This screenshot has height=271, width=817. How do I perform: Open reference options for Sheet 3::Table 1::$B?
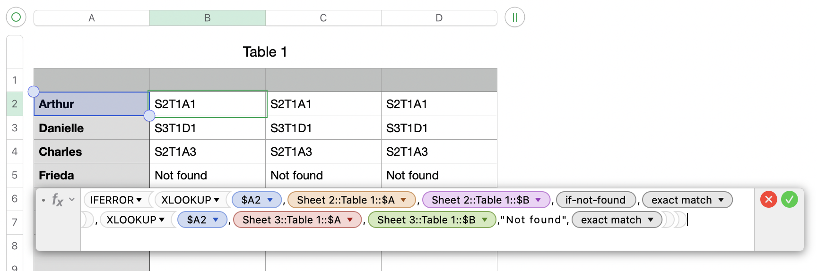(485, 220)
